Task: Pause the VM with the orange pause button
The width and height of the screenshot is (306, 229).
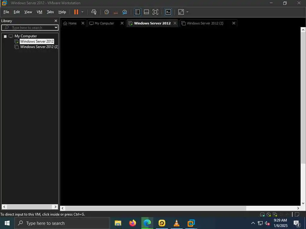Action: click(x=76, y=12)
